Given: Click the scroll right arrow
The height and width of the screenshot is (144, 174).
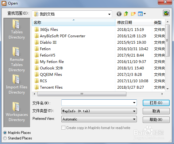Looking at the screenshot, I should 162,94.
